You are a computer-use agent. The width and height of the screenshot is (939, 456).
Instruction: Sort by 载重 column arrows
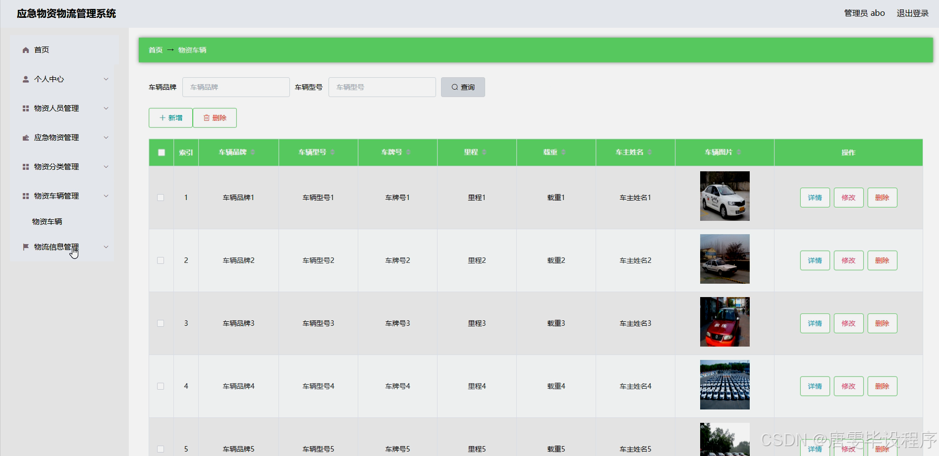click(x=563, y=152)
